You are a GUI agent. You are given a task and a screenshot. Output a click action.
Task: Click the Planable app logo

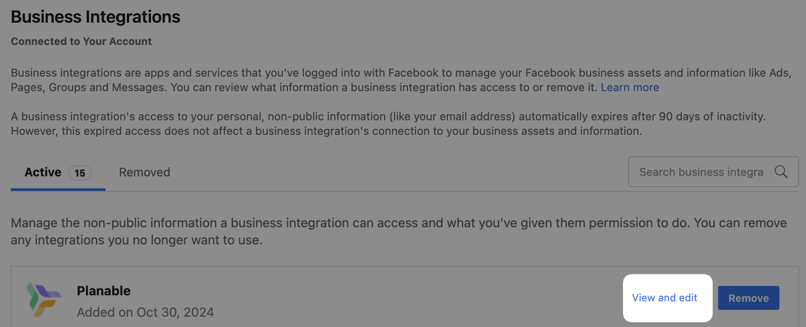[44, 298]
